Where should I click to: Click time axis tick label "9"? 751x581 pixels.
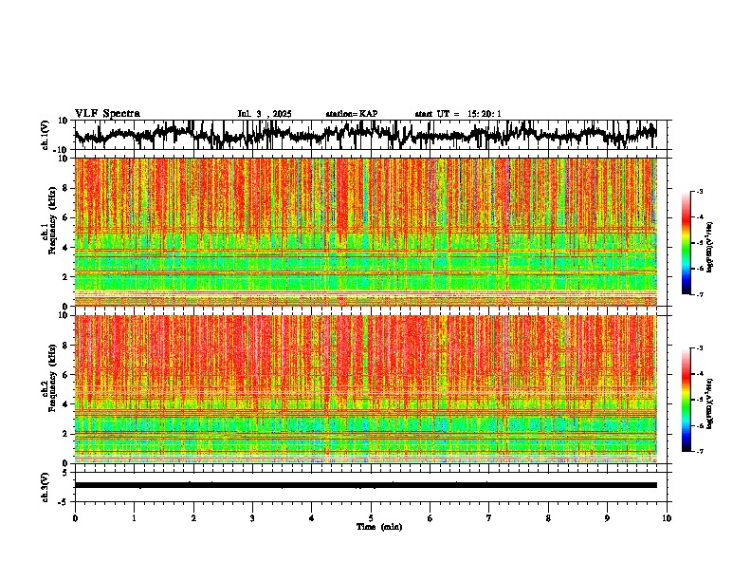(x=607, y=518)
